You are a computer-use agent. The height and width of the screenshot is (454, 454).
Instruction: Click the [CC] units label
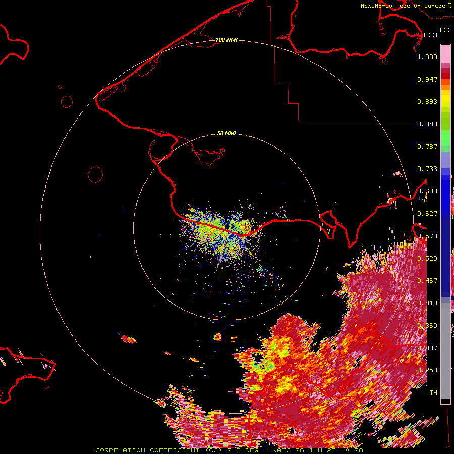tap(430, 35)
